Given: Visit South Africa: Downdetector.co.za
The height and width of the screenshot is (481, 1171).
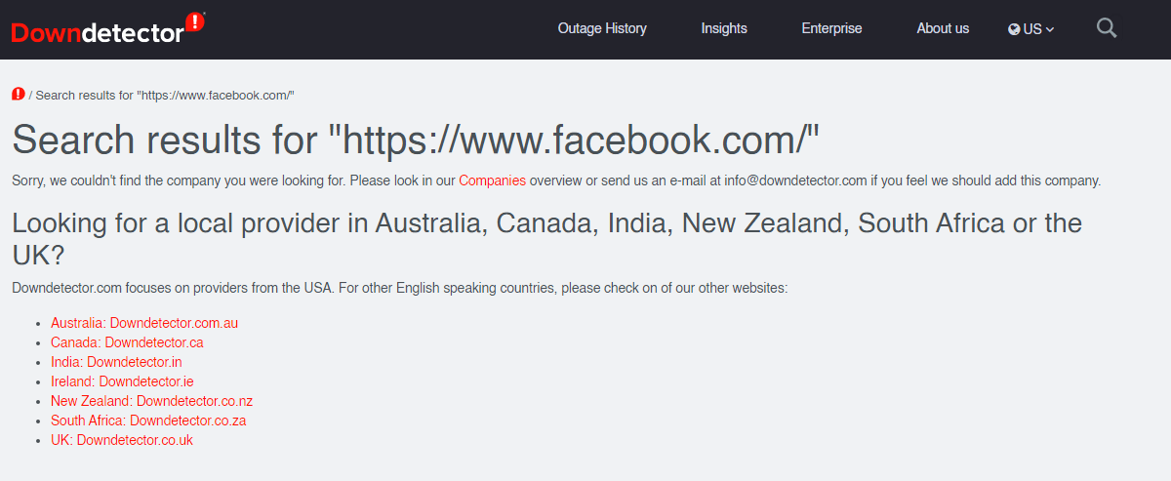Looking at the screenshot, I should 148,421.
